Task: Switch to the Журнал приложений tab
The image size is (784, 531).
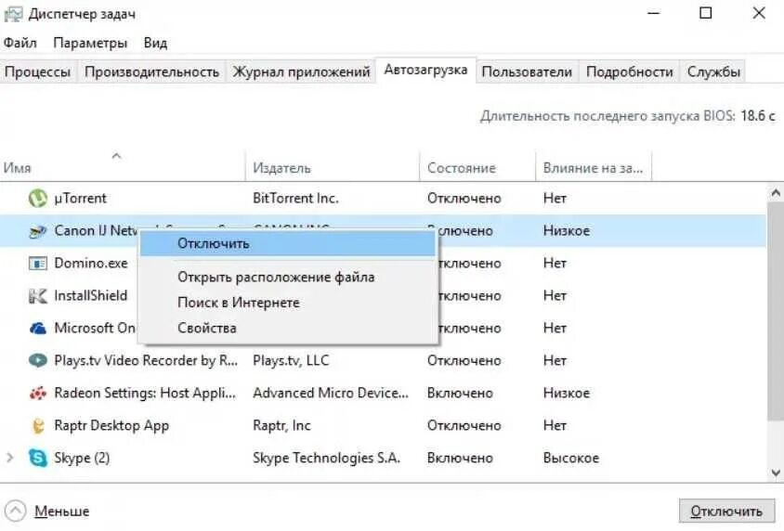Action: tap(302, 71)
